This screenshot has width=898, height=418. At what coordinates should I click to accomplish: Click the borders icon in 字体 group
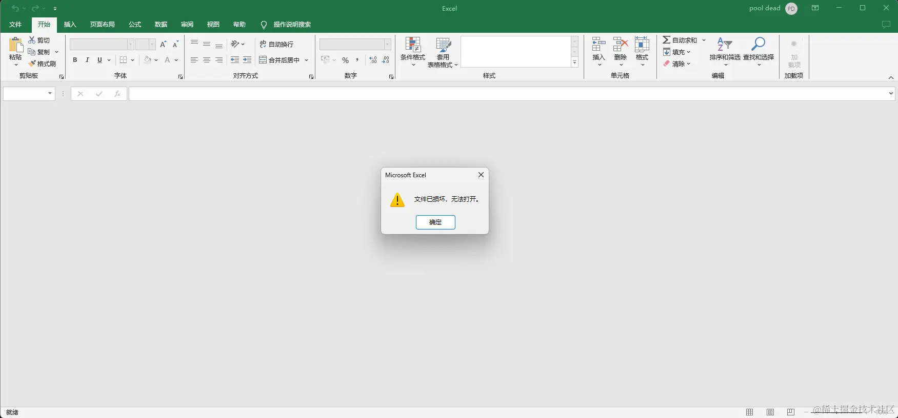[x=123, y=60]
